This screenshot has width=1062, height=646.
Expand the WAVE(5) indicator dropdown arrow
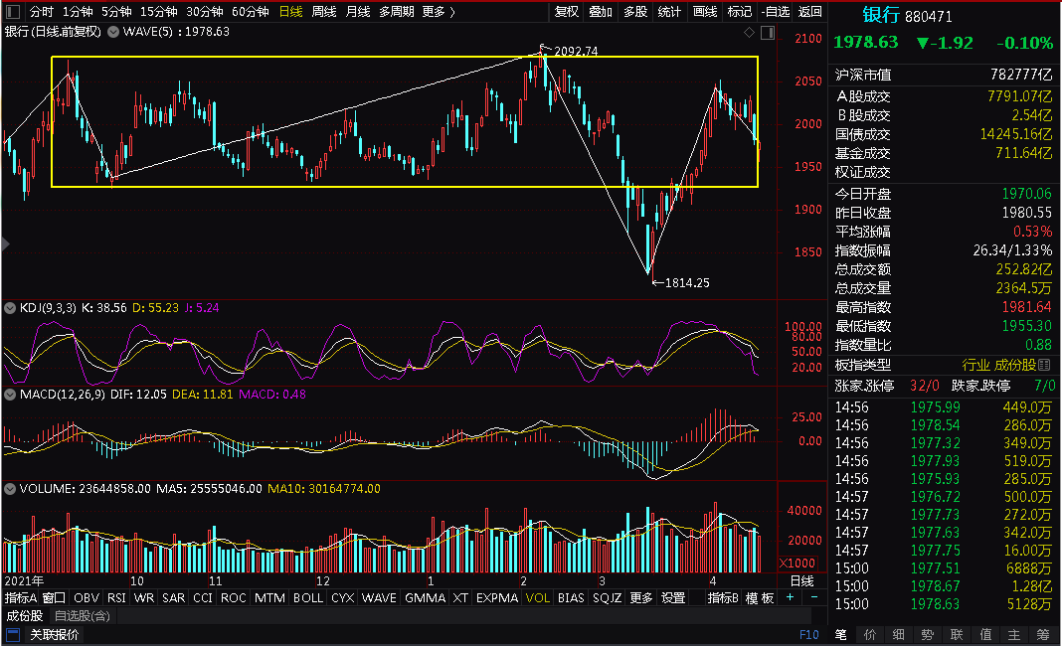[x=113, y=32]
